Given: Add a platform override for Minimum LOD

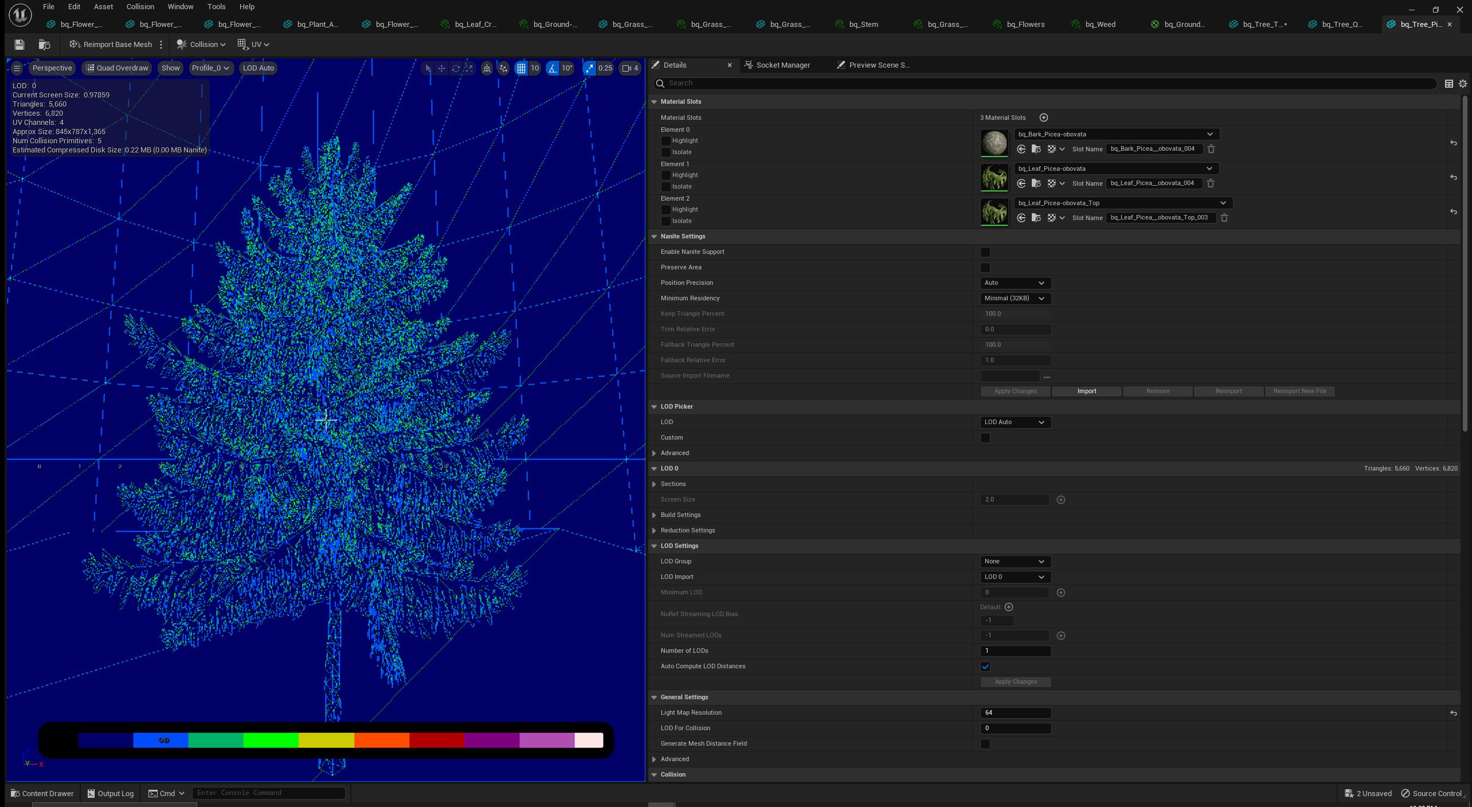Looking at the screenshot, I should [1061, 593].
